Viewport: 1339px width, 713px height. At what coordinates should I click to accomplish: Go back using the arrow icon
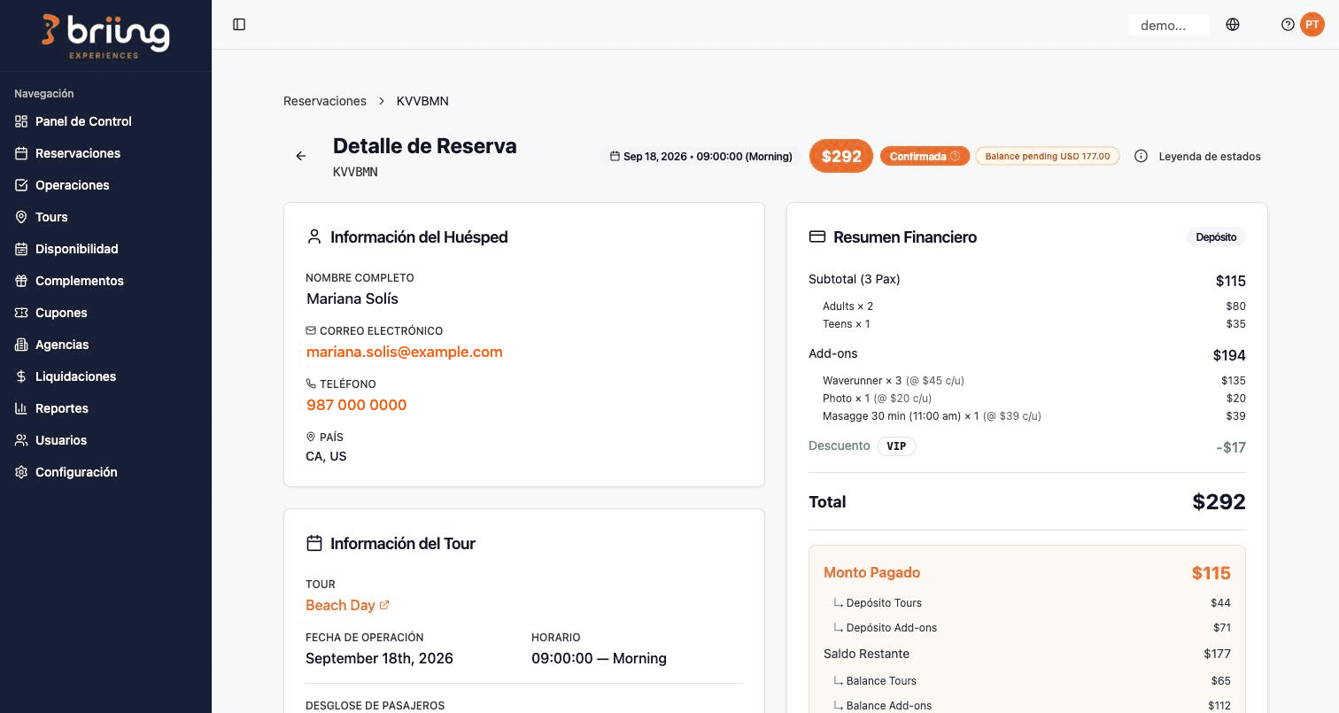(301, 156)
